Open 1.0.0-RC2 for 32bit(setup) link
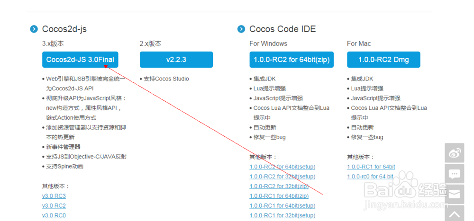 [x=283, y=177]
